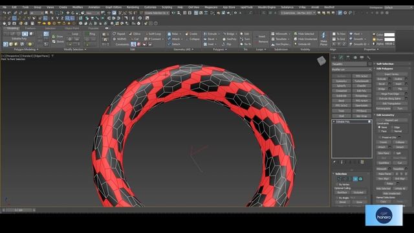This screenshot has width=414, height=233.
Task: Open the V-Ray menu
Action: 302,7
